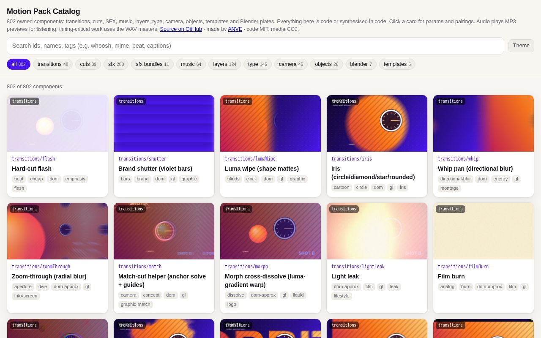Screen dimensions: 541x338
Task: Click the 'graphic-match' tag on Match-cut helper
Action: pyautogui.click(x=136, y=305)
